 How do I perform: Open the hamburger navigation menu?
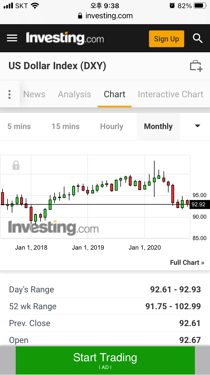12,38
